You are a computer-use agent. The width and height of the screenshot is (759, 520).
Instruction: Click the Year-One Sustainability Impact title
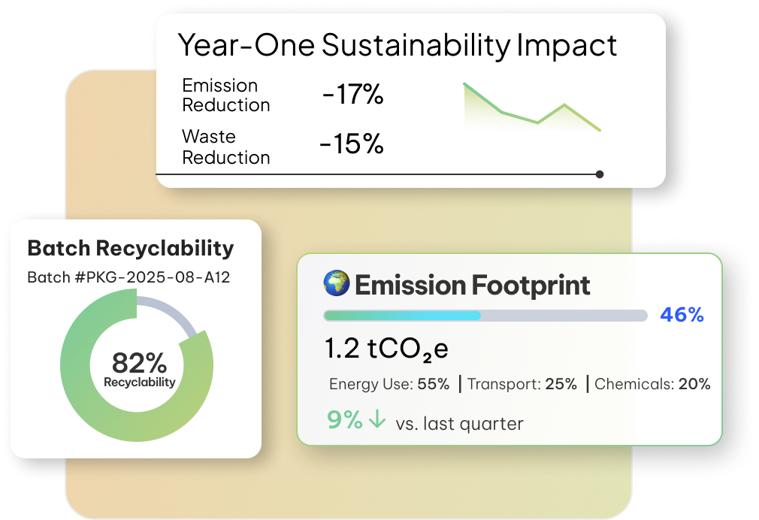pyautogui.click(x=397, y=45)
